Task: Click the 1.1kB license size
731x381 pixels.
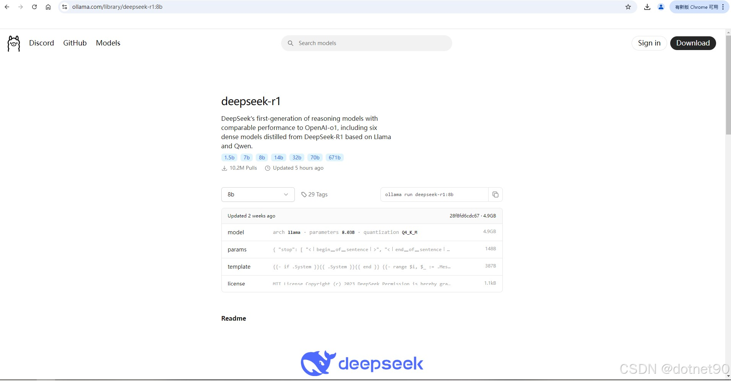Action: pyautogui.click(x=490, y=283)
